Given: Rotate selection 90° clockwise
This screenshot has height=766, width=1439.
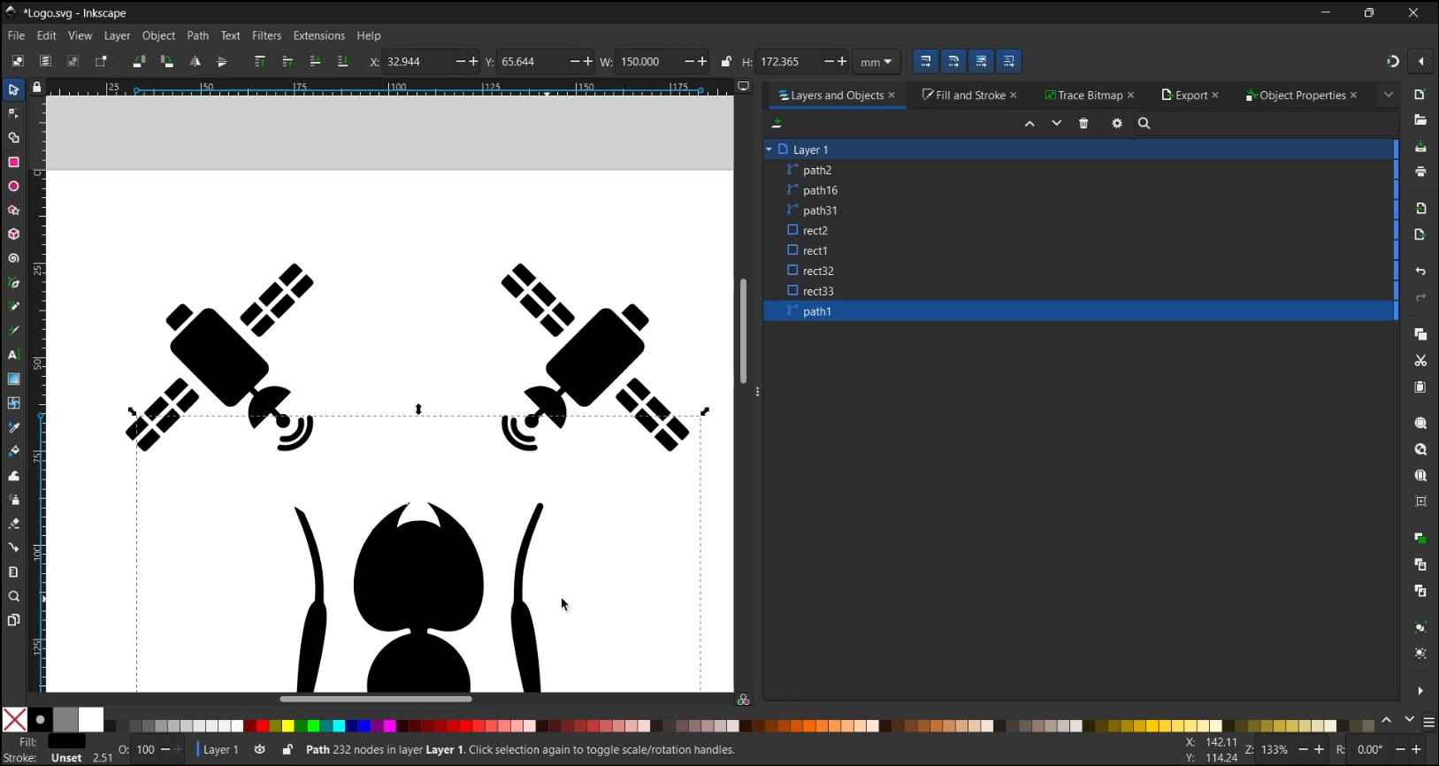Looking at the screenshot, I should pos(166,62).
